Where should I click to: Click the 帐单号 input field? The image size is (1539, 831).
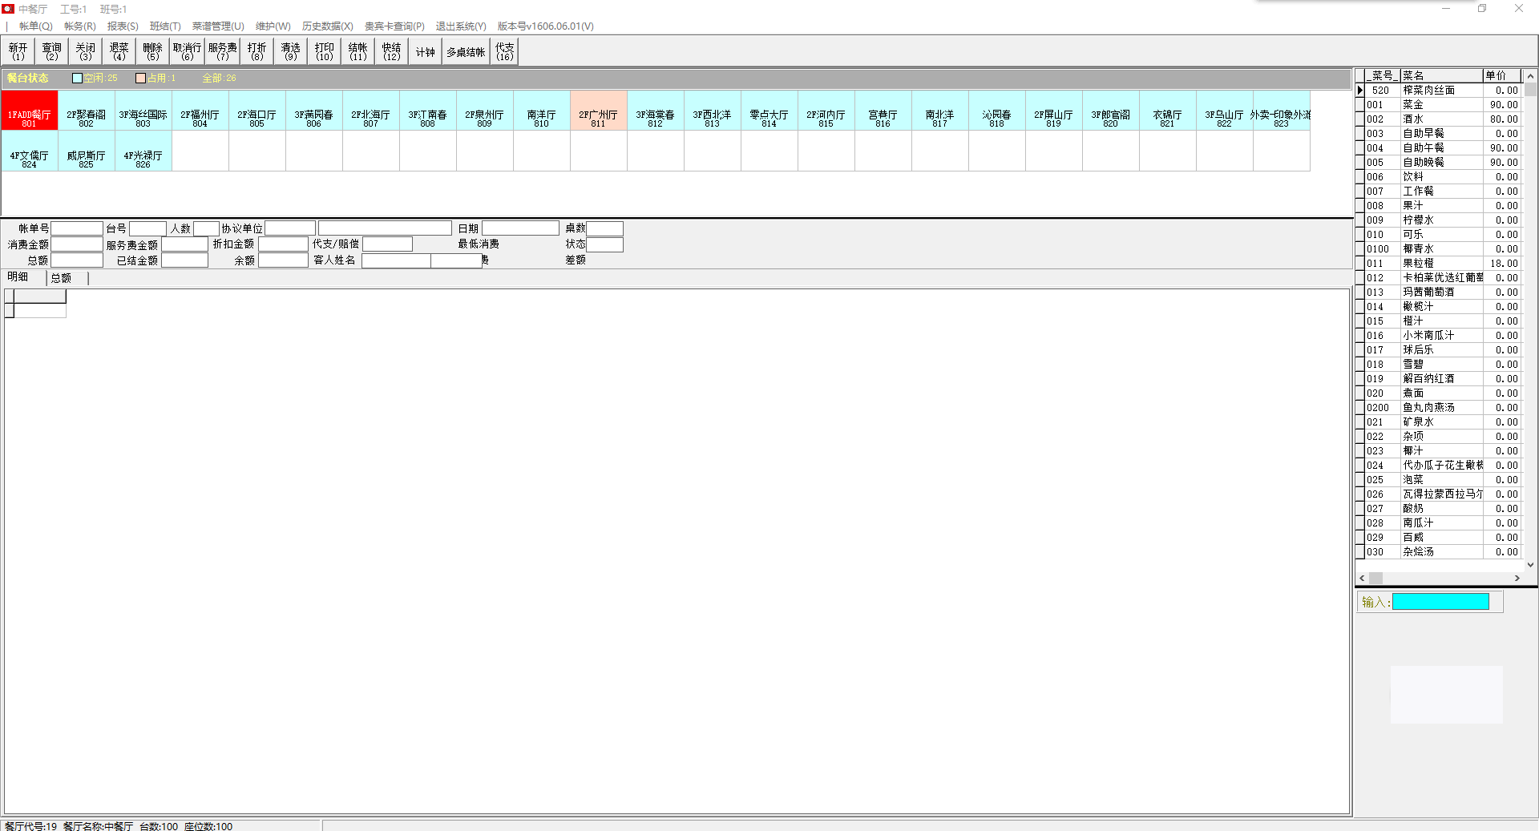pyautogui.click(x=77, y=228)
